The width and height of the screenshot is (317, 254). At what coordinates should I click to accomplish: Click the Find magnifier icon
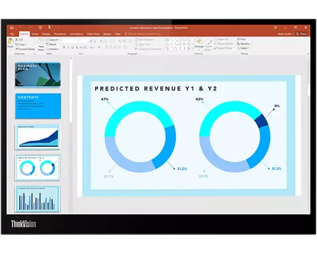pyautogui.click(x=238, y=39)
